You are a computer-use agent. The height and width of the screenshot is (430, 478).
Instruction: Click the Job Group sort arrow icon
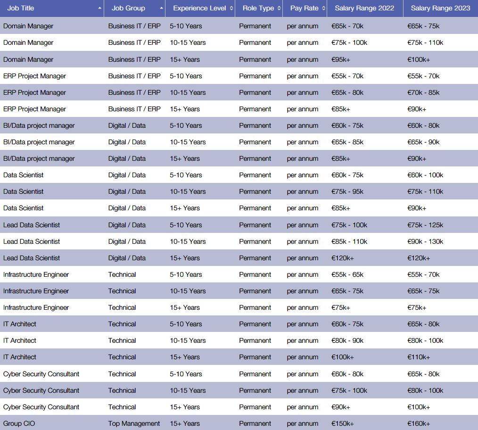pyautogui.click(x=161, y=8)
